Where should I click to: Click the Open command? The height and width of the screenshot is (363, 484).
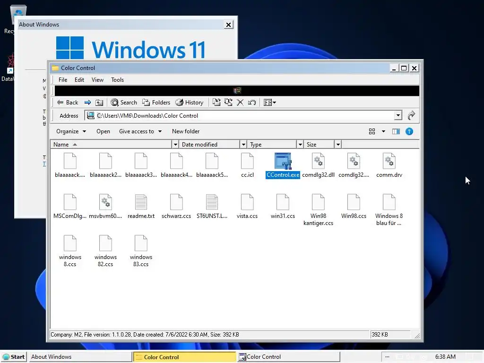(103, 131)
